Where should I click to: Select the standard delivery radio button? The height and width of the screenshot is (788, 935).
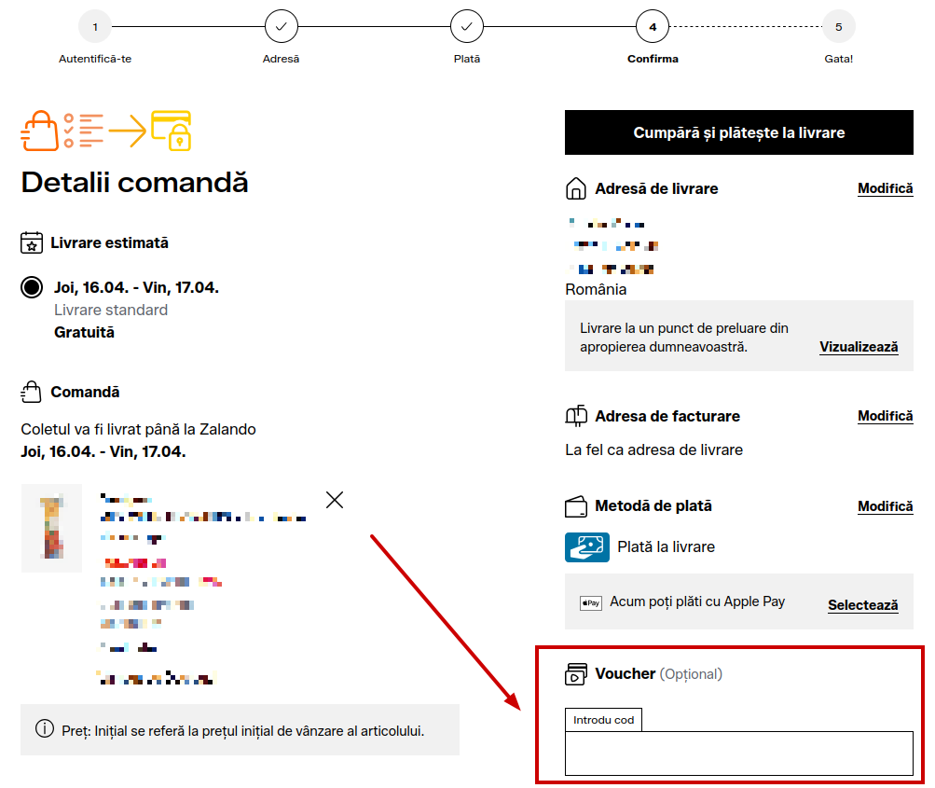point(32,287)
